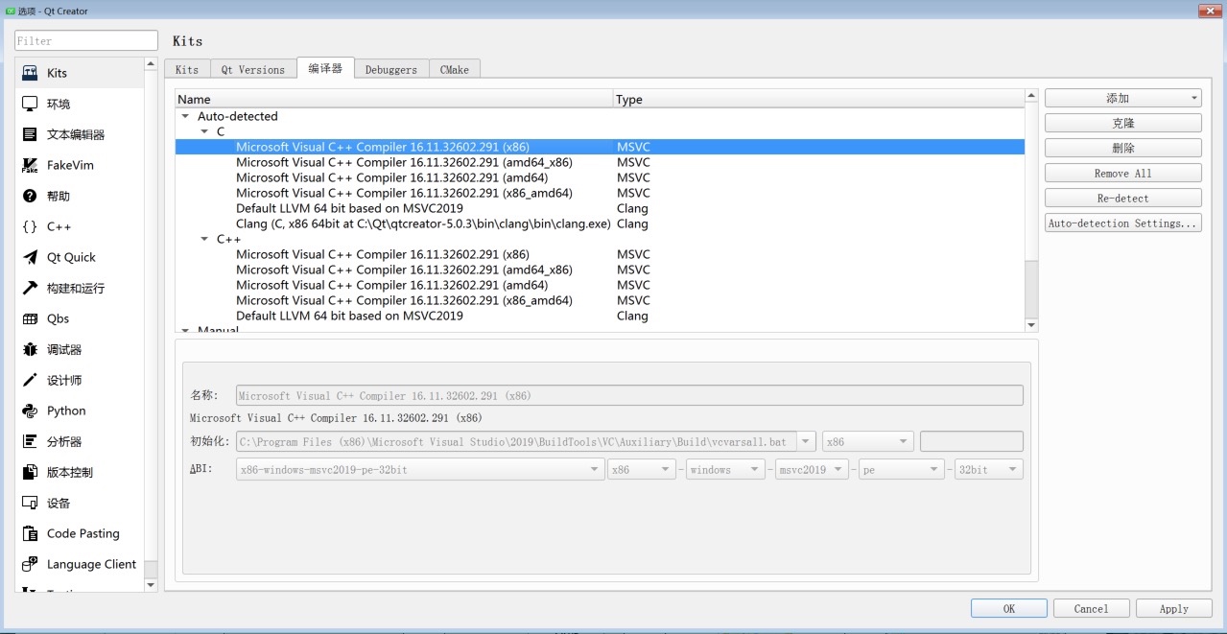Viewport: 1227px width, 634px height.
Task: Sort by the Name column header
Action: coord(393,99)
